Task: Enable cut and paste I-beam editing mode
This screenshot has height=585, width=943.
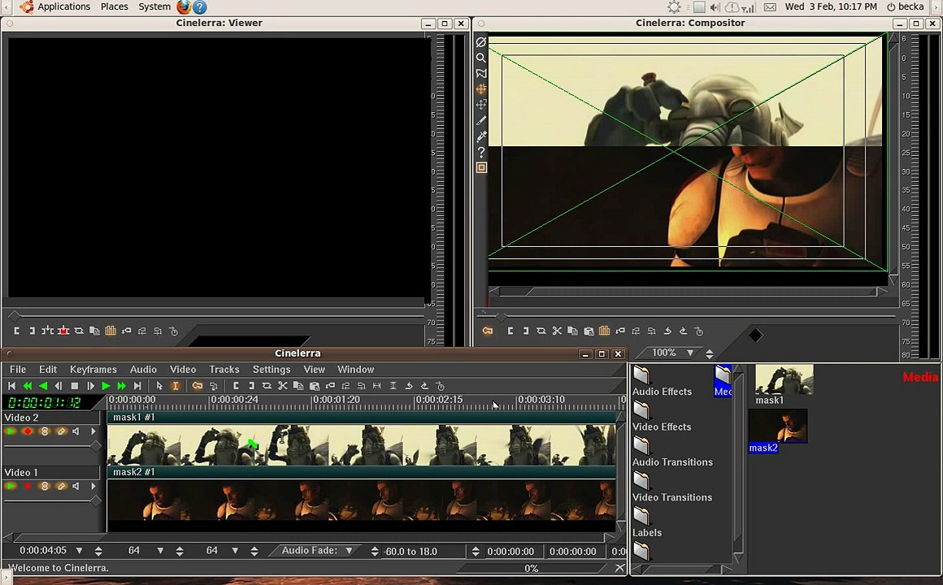Action: (175, 386)
